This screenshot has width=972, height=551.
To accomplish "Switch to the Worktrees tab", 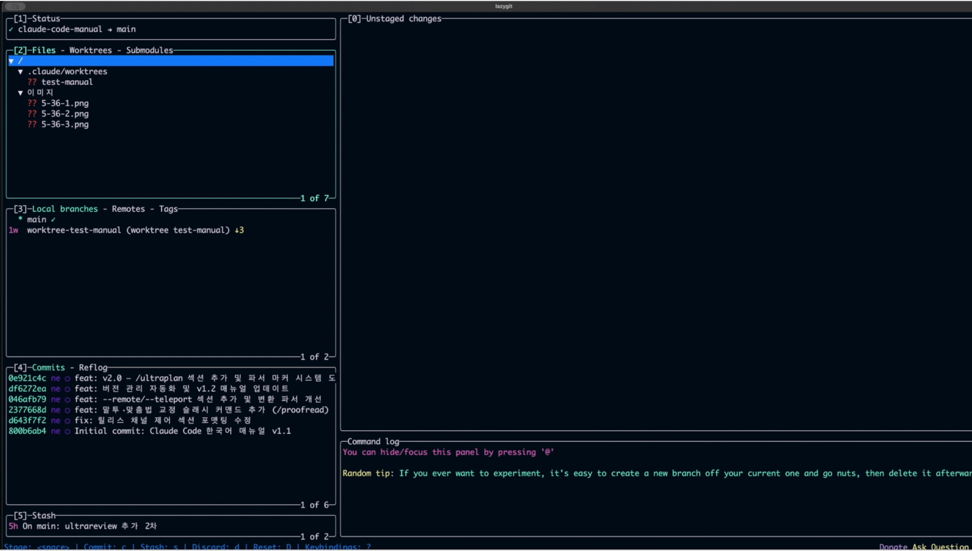I will [90, 50].
